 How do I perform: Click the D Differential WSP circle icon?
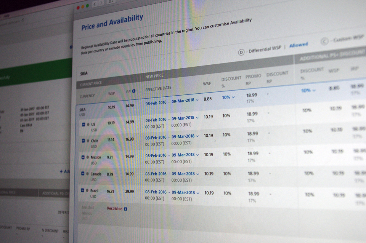(x=241, y=53)
